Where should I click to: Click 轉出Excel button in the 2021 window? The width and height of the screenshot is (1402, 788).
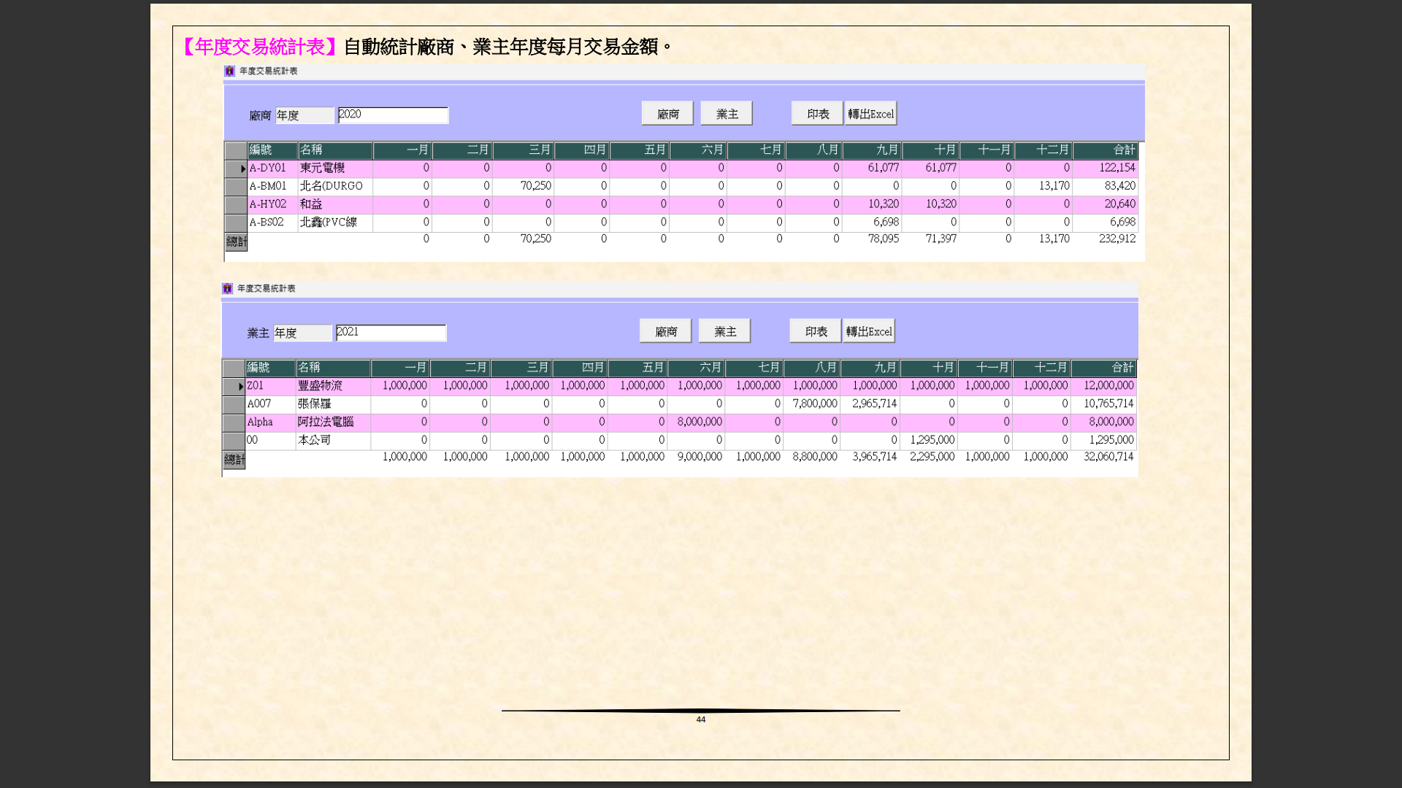(868, 331)
